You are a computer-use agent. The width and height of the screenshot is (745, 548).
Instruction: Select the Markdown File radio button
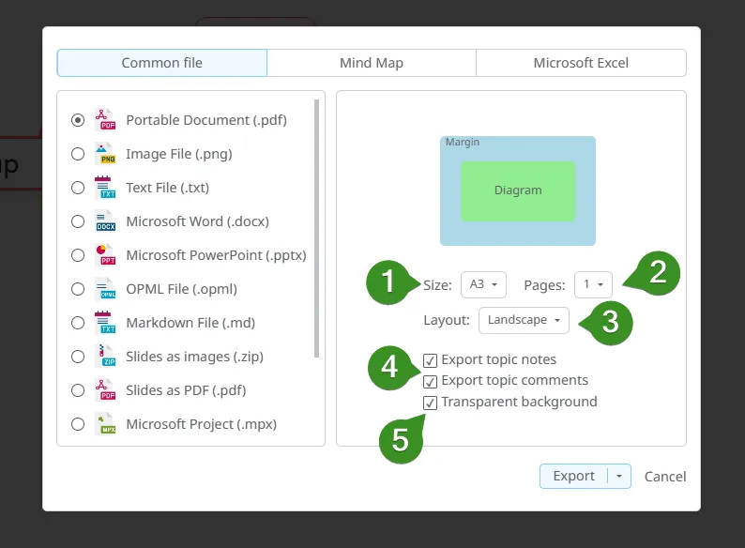(x=78, y=323)
